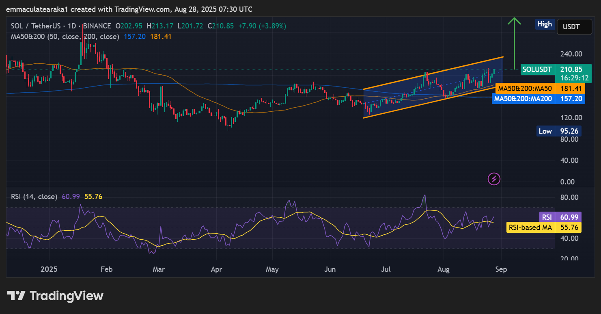Screen dimensions: 601x314
Task: Click the orange 181.41 MA legend value
Action: [161, 37]
